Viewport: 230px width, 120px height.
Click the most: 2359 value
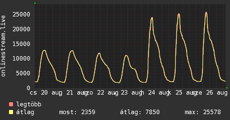(x=77, y=112)
